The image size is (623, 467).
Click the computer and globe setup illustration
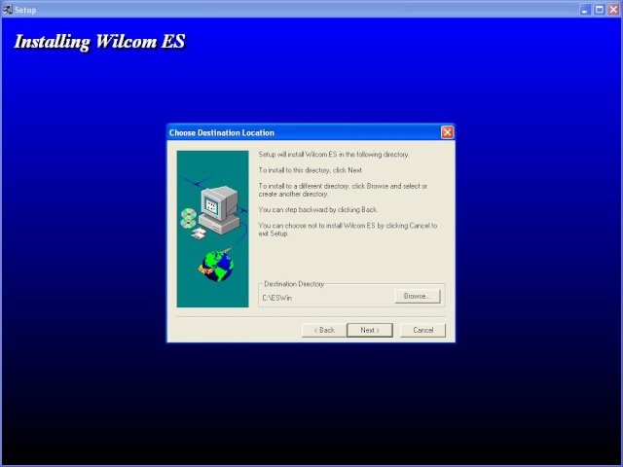click(x=212, y=229)
